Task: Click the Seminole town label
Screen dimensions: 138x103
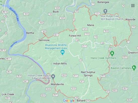Action: (44, 40)
